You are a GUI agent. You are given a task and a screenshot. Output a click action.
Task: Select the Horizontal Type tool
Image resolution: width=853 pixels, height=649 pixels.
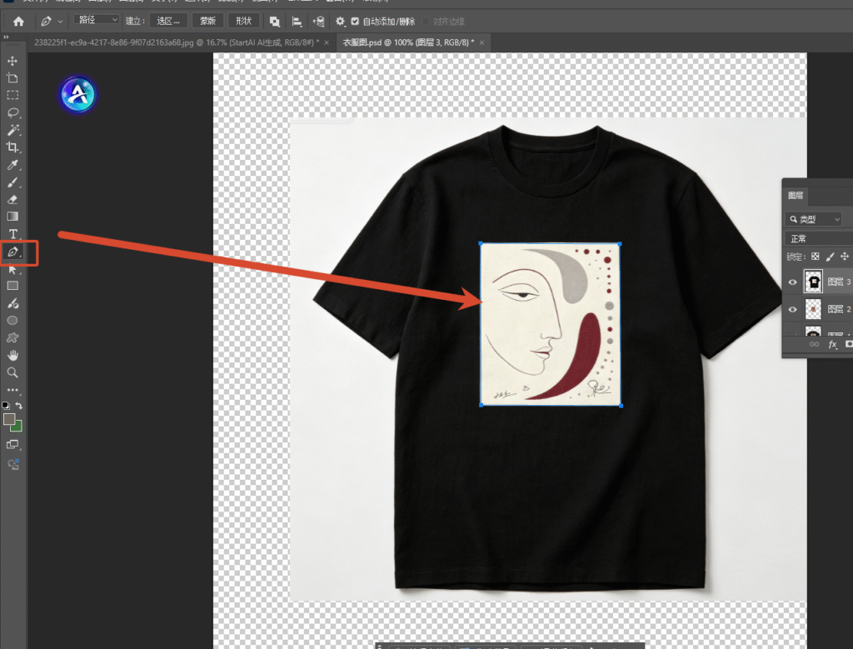click(12, 234)
